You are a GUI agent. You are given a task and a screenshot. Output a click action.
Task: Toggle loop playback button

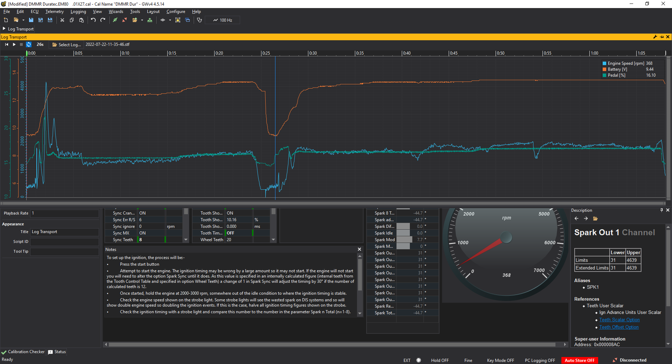click(x=29, y=44)
